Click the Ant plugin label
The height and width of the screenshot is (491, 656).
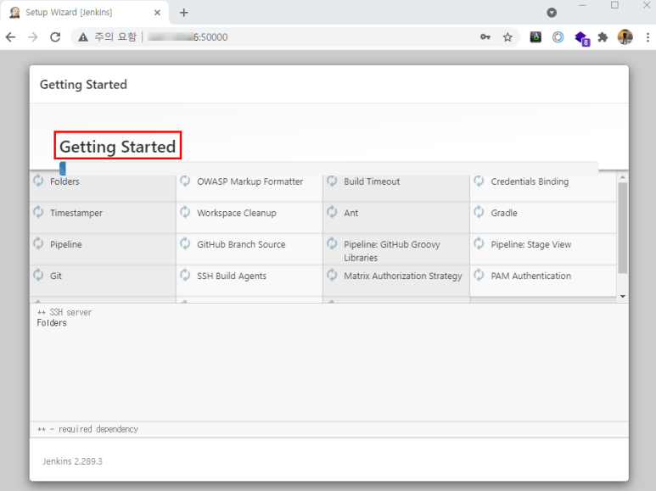point(351,213)
